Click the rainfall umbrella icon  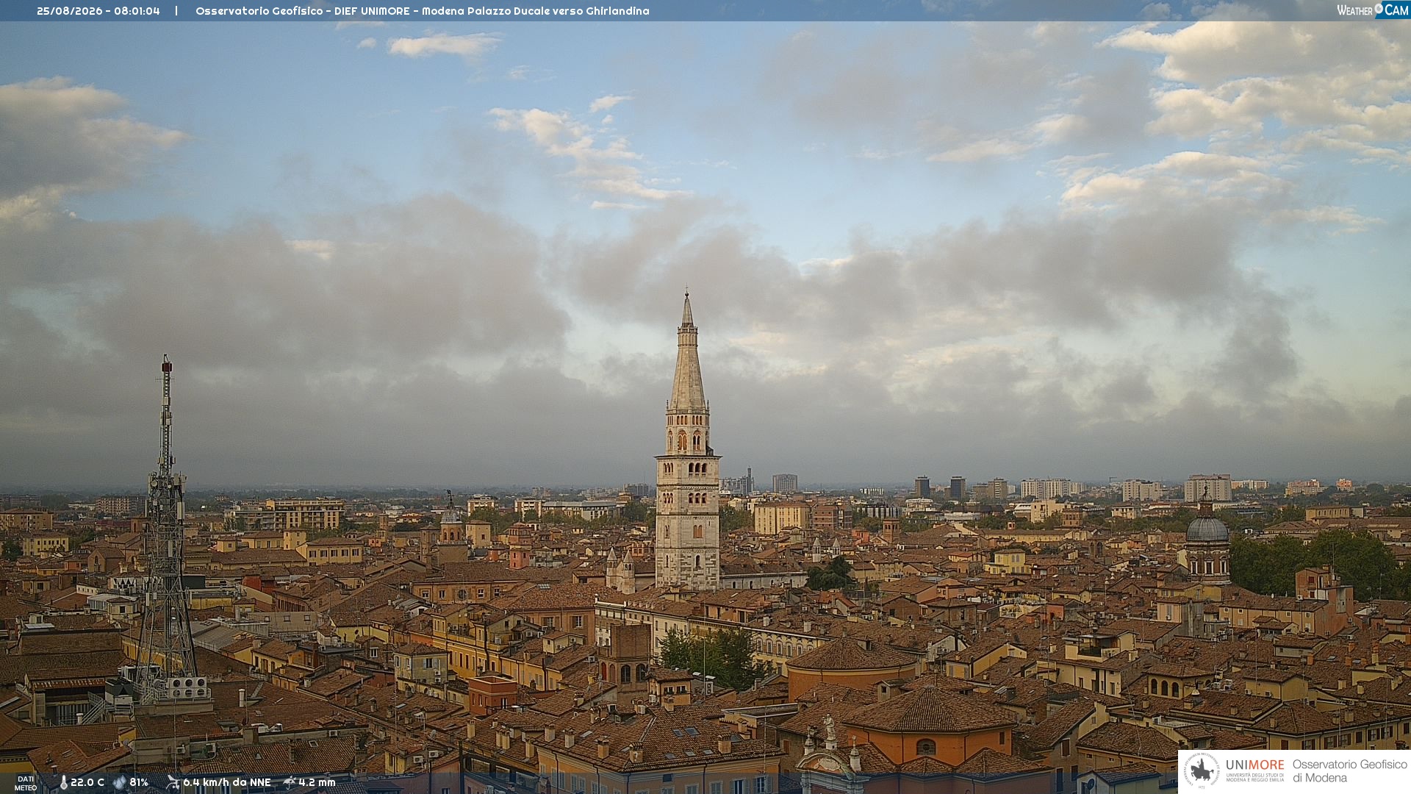(x=290, y=782)
